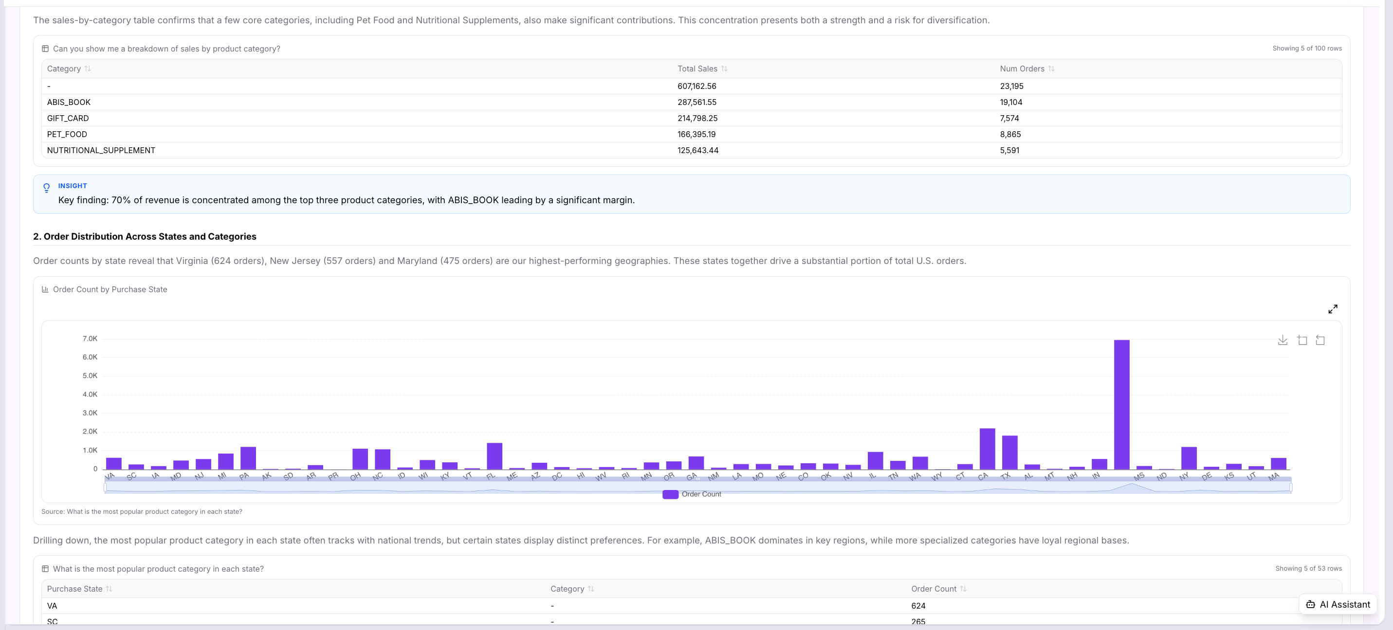Click the tallest bar in the chart
The image size is (1393, 630).
pos(1121,404)
